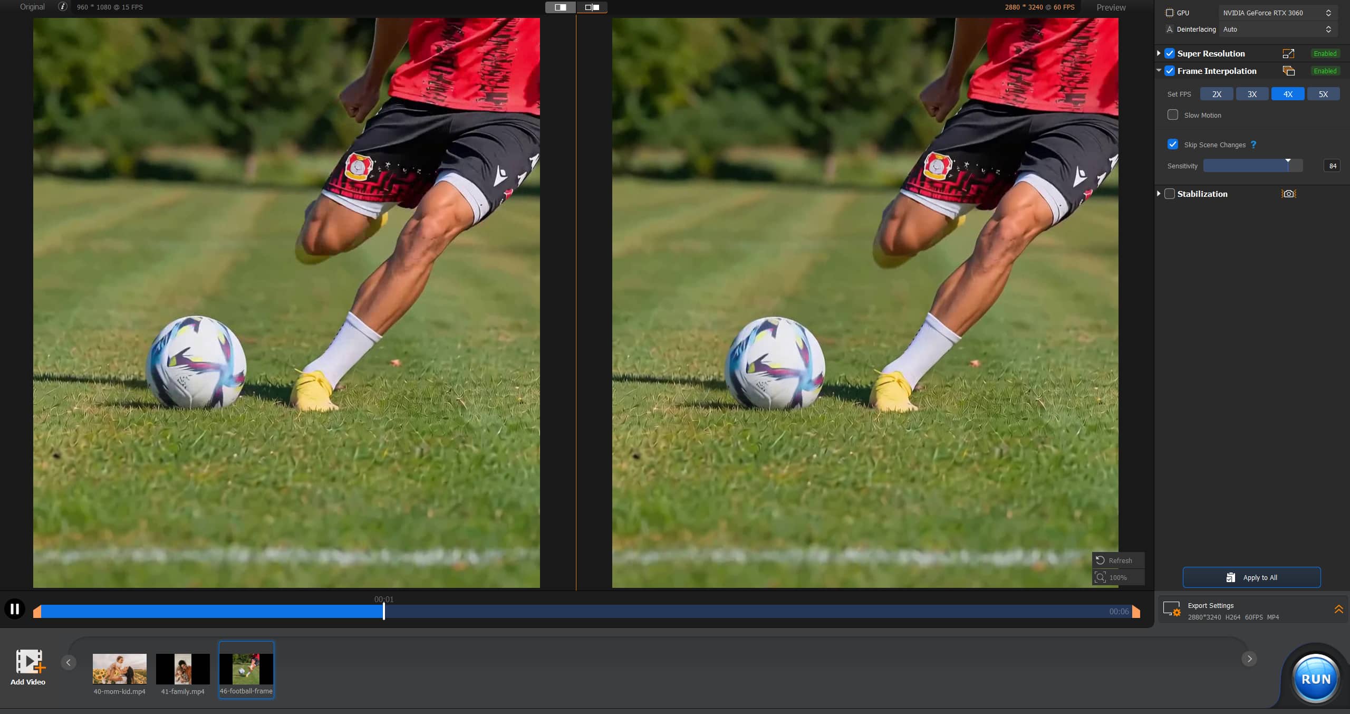Click the Preview label
The image size is (1350, 714).
pyautogui.click(x=1111, y=7)
